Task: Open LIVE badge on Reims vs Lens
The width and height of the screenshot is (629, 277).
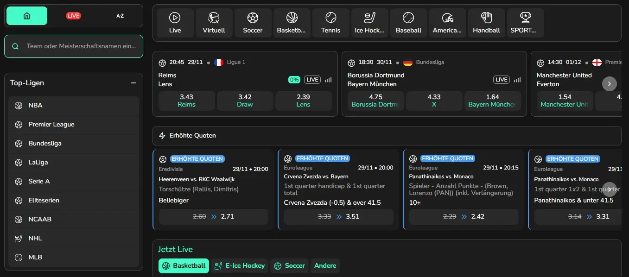Action: [x=312, y=80]
